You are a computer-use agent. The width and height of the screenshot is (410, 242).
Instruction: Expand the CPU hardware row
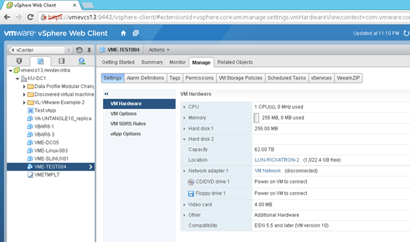point(185,107)
